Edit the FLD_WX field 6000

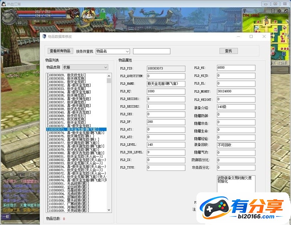pyautogui.click(x=236, y=68)
